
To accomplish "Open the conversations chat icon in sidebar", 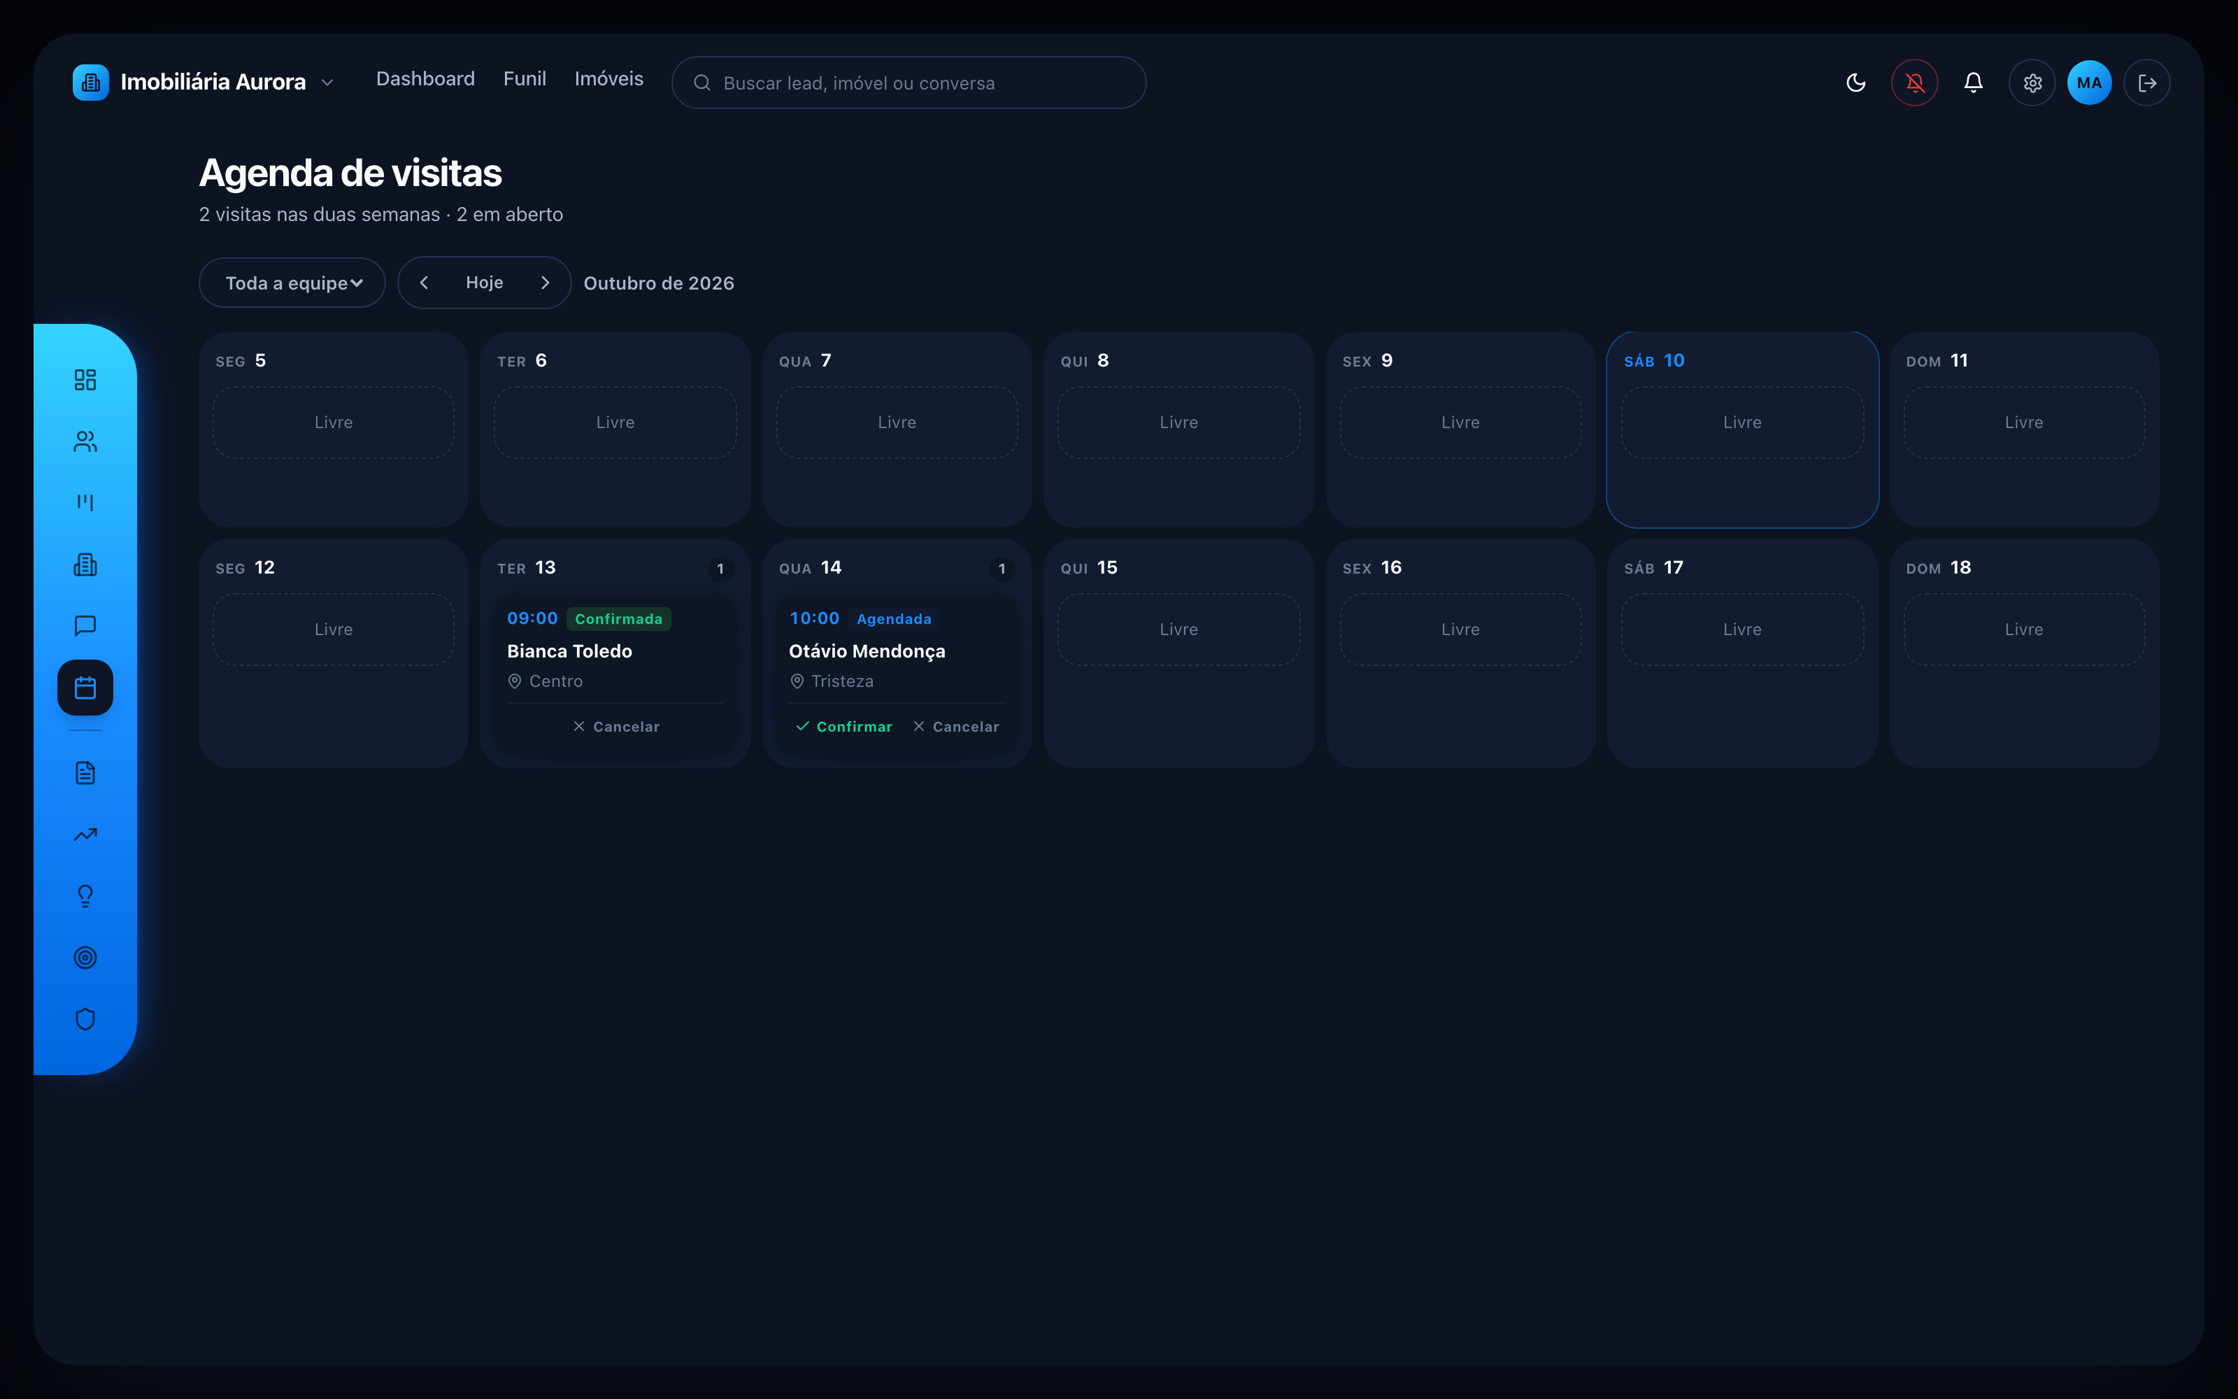I will pyautogui.click(x=85, y=625).
